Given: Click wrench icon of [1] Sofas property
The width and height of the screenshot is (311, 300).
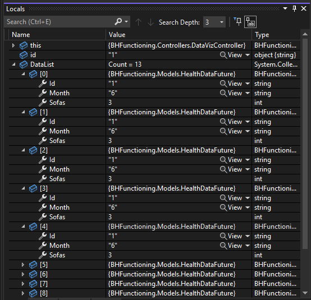Looking at the screenshot, I should pos(43,141).
